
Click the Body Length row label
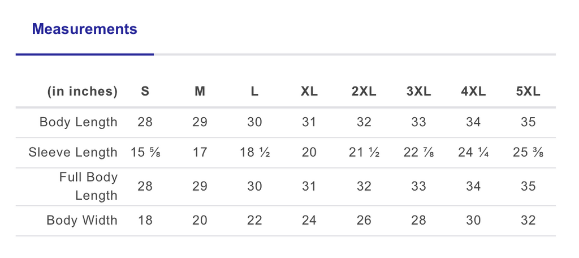click(x=78, y=122)
